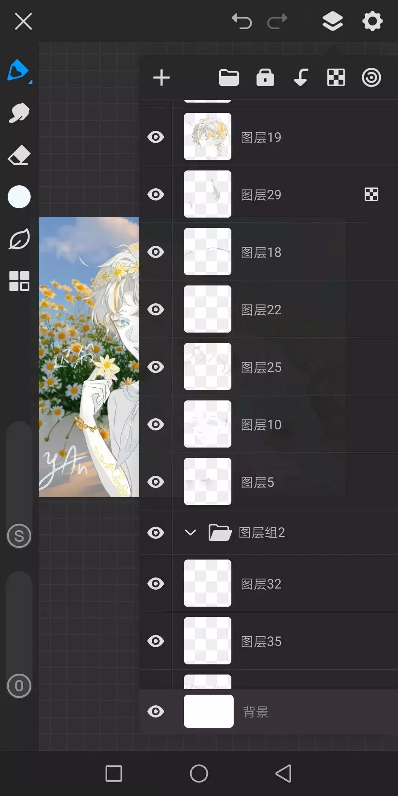Select the pen brush tool
This screenshot has width=398, height=796.
(18, 70)
